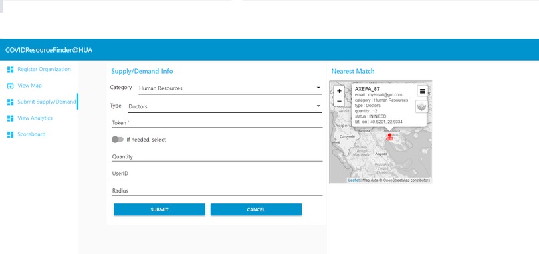Viewport: 539px width, 254px height.
Task: Open the map layers control
Action: coord(422,107)
